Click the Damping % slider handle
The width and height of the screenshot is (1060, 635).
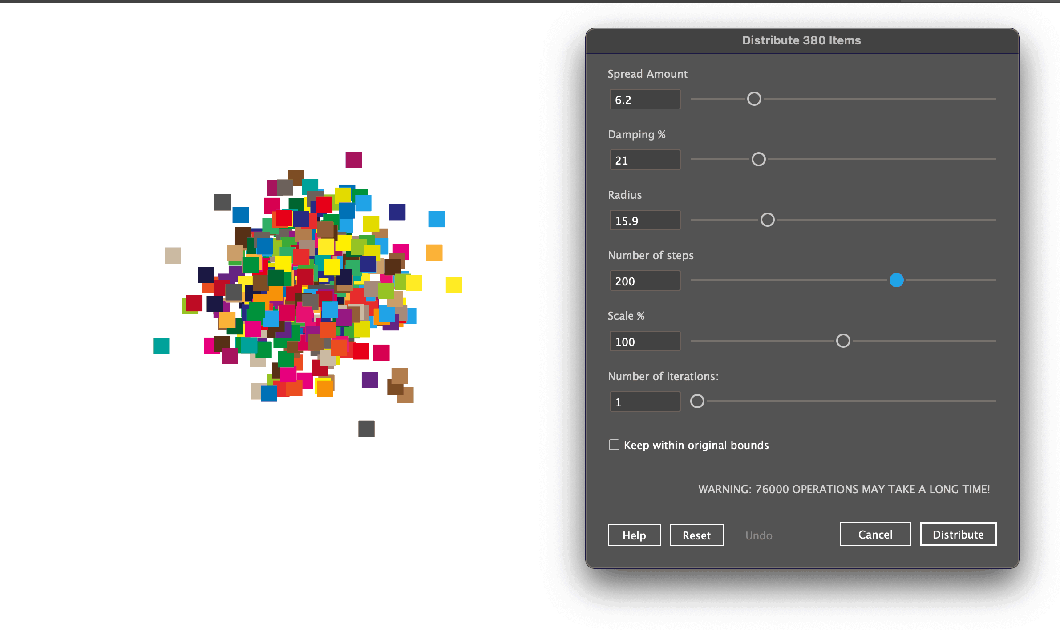[x=758, y=159]
